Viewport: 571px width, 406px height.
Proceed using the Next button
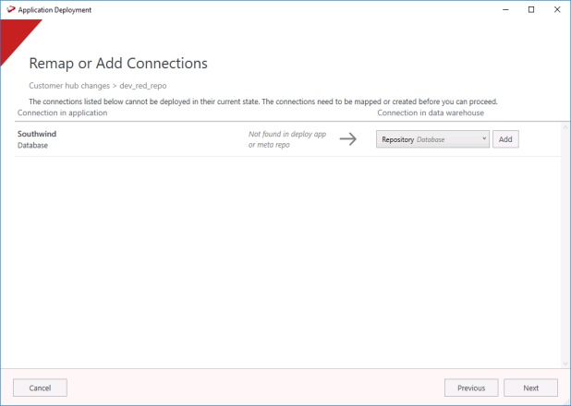pyautogui.click(x=530, y=388)
